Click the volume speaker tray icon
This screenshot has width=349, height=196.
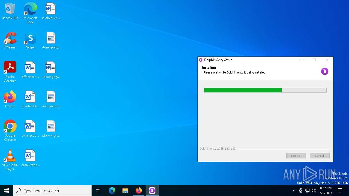[x=314, y=191]
